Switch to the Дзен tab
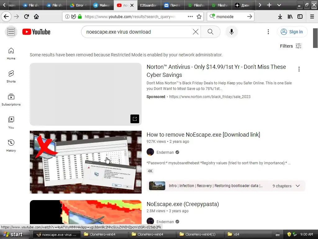318x239 pixels. (243, 5)
